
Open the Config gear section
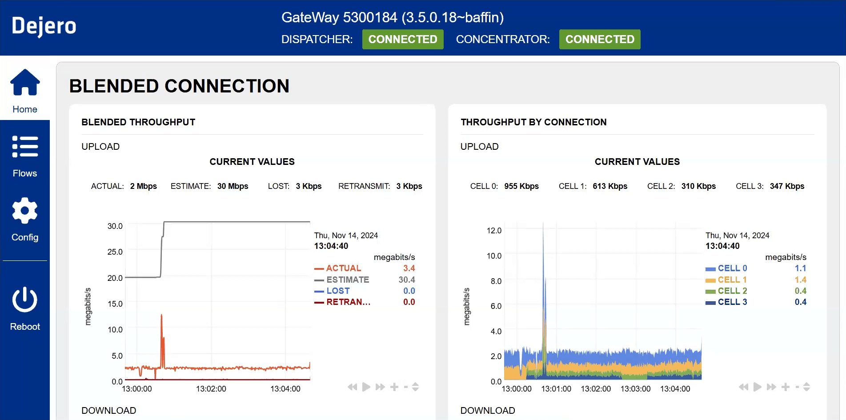(x=25, y=220)
